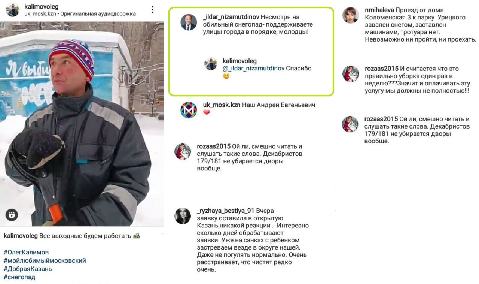Open the #снегопад hashtag

19,277
